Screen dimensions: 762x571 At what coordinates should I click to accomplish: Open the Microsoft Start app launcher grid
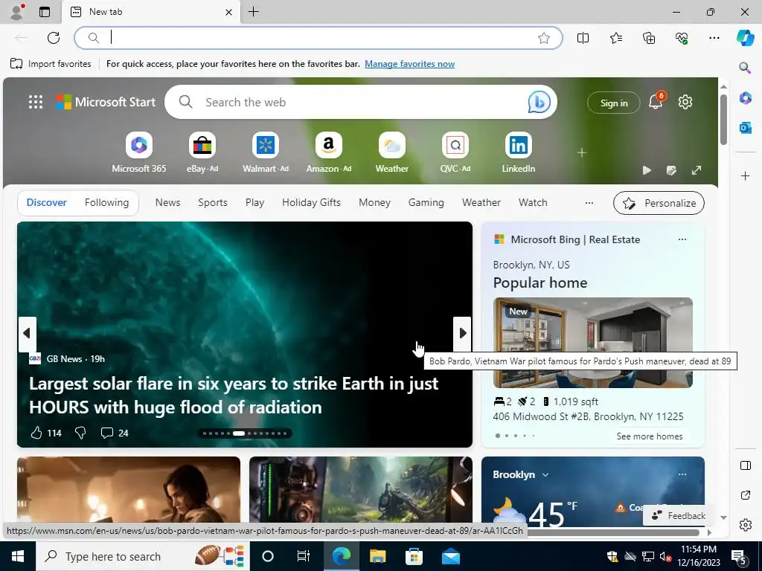click(36, 102)
